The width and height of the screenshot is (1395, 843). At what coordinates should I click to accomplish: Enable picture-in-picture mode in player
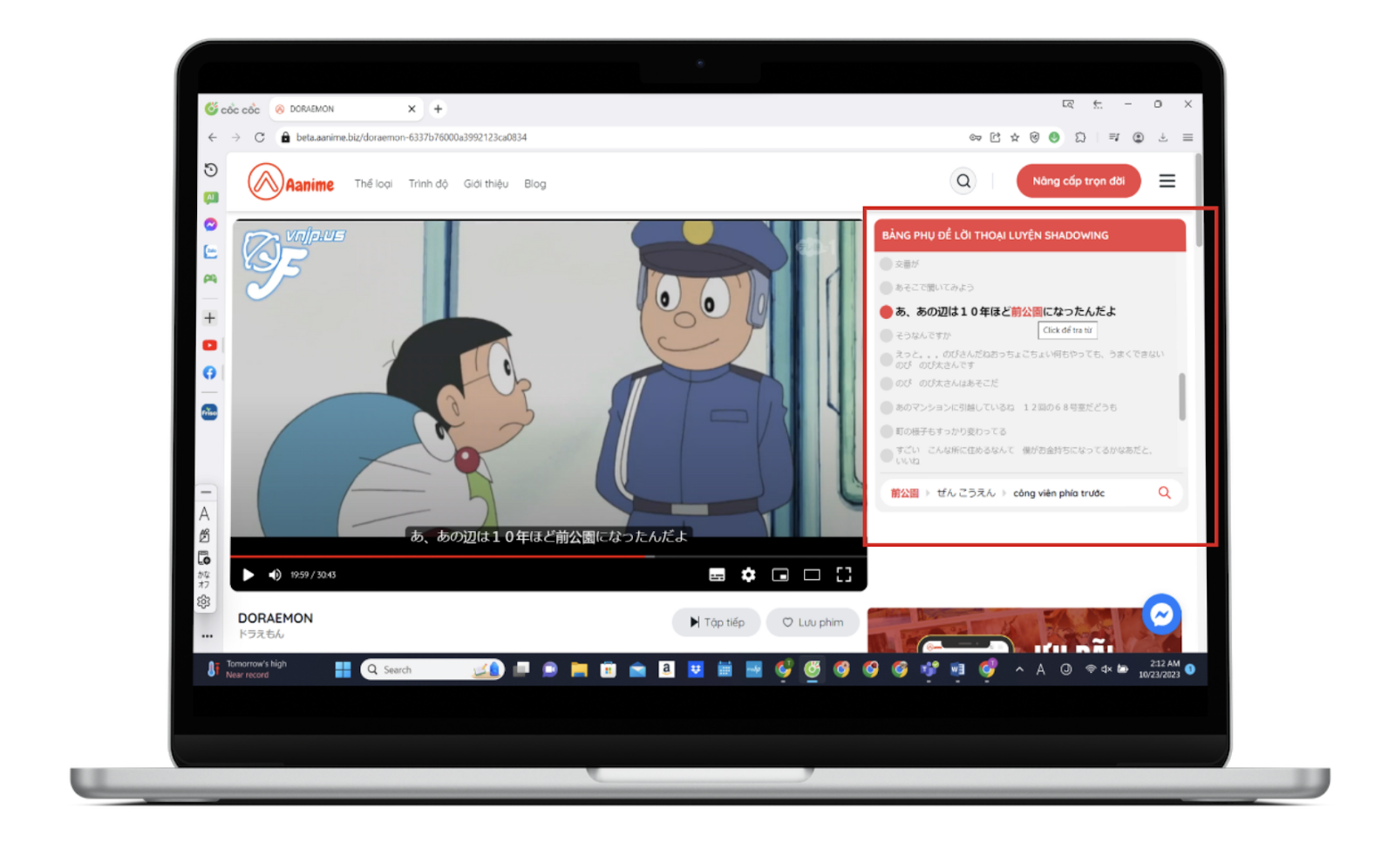(779, 574)
